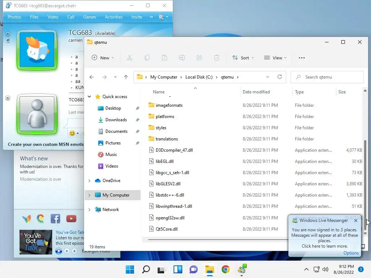Screen dimensions: 371x278
Task: Click the butterfly MSN icon in Messenger footer
Action: click(x=26, y=219)
